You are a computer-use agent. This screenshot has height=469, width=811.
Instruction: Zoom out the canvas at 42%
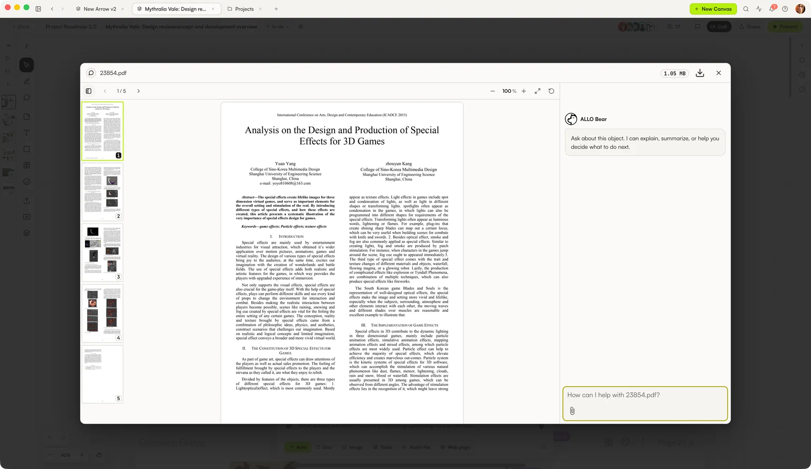(x=50, y=455)
